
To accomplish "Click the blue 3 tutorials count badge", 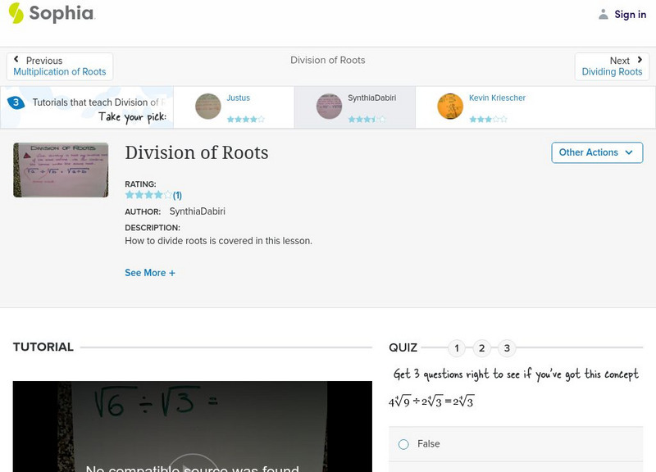I will coord(16,102).
